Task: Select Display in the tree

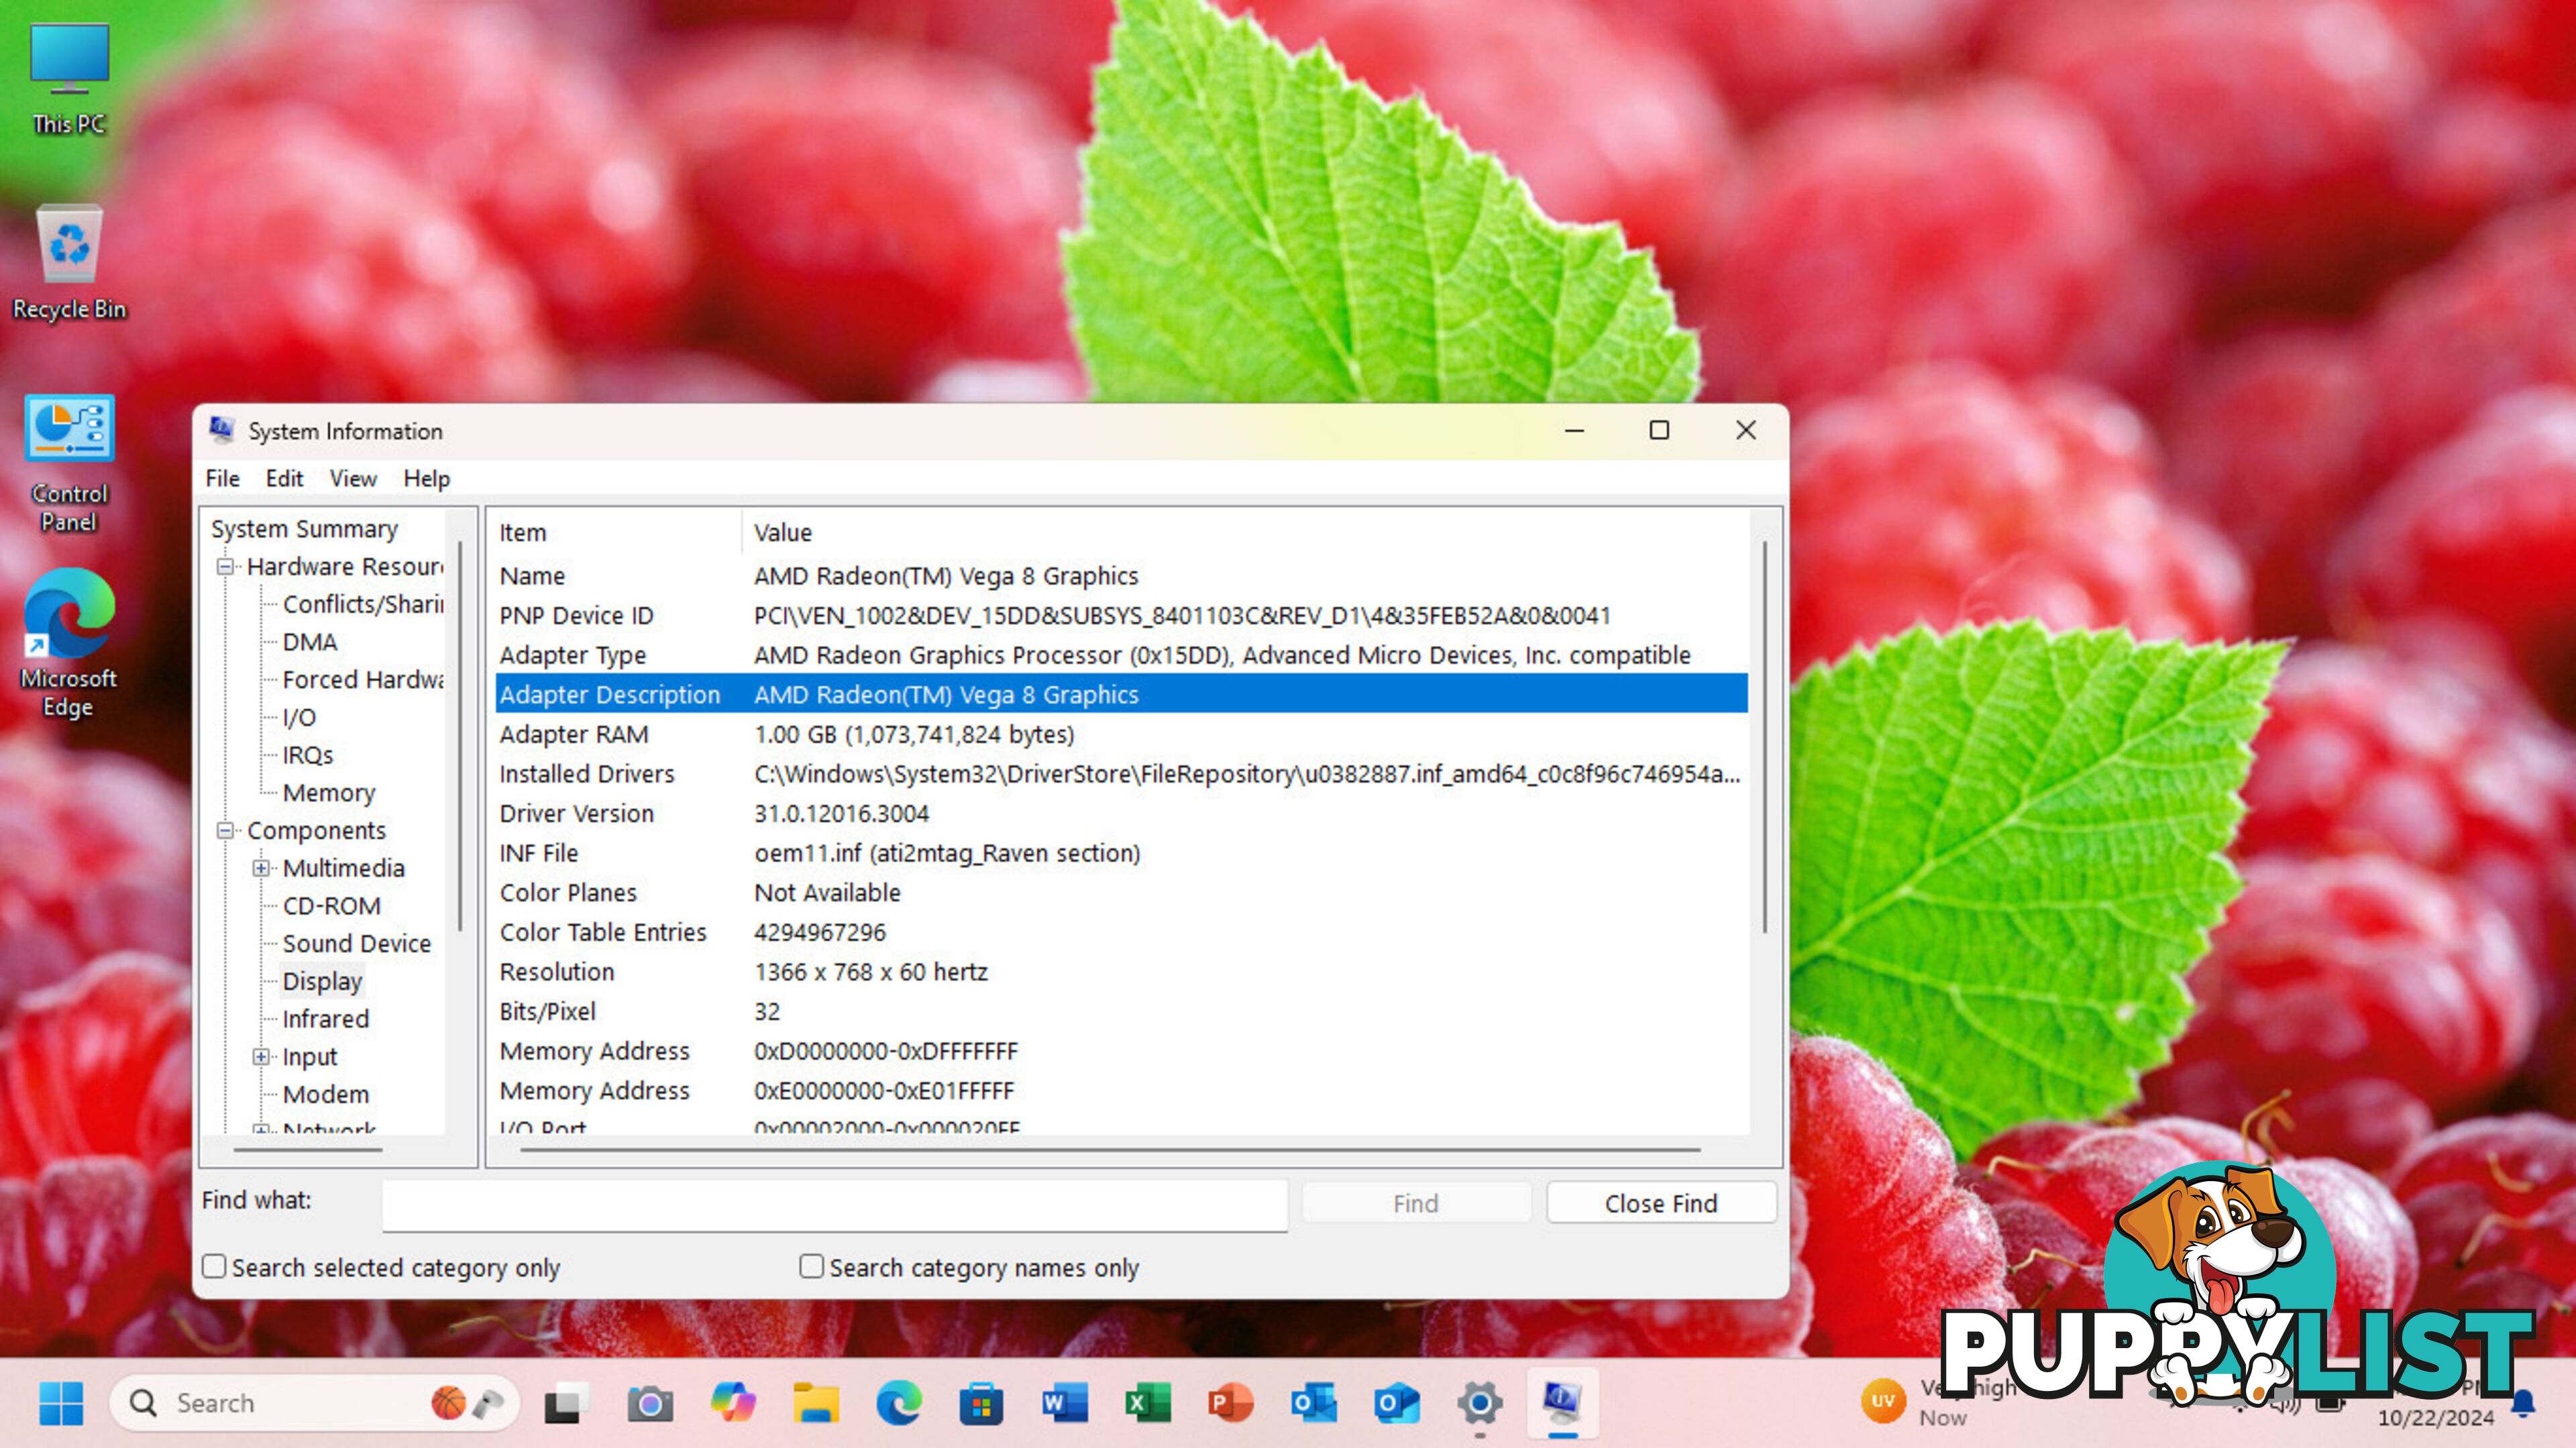Action: tap(322, 982)
